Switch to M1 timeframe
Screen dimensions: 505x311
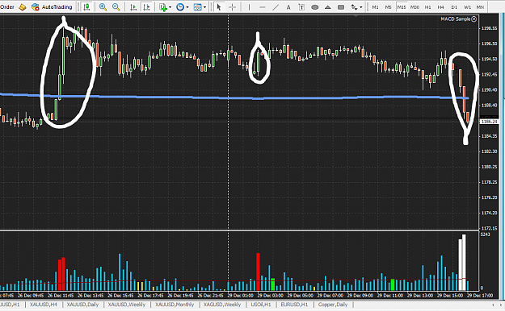[375, 6]
